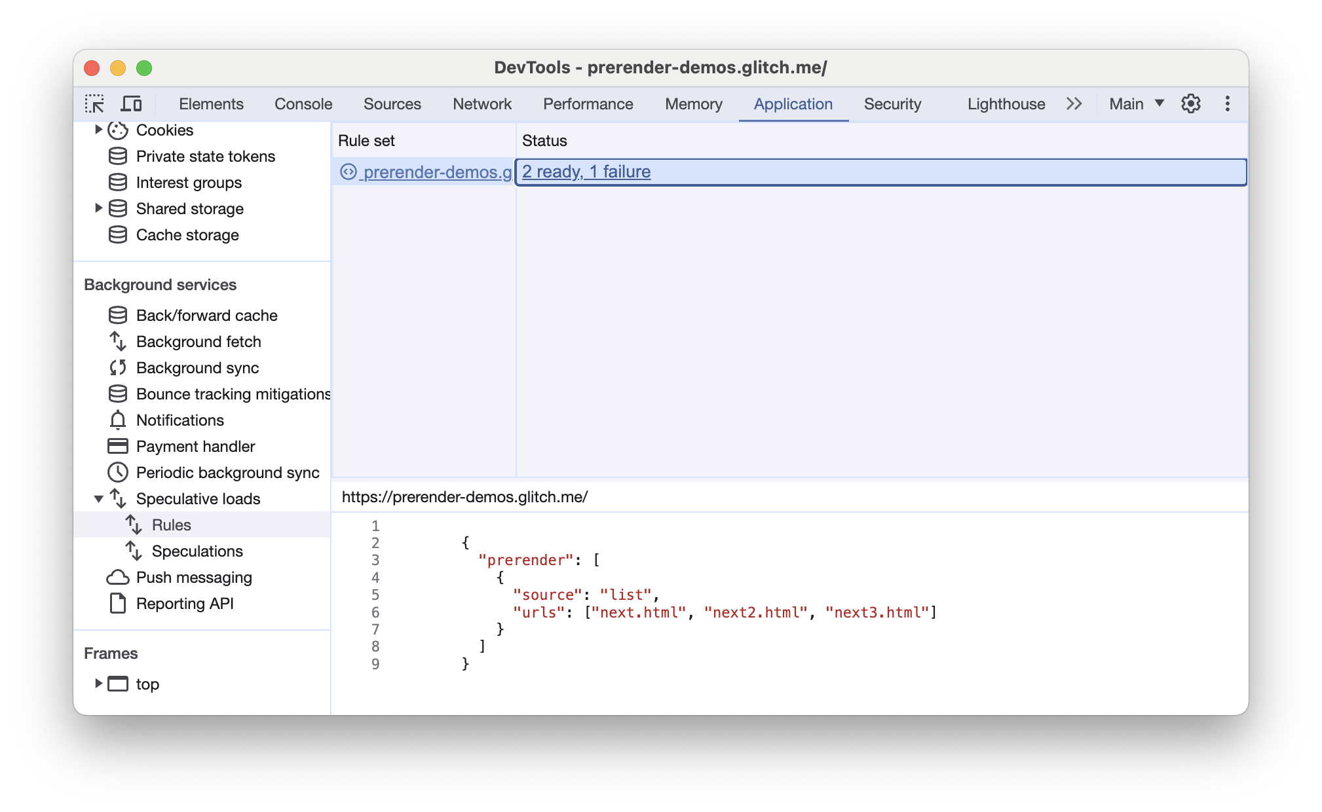Click the Sources panel icon in toolbar
1322x812 pixels.
tap(393, 103)
